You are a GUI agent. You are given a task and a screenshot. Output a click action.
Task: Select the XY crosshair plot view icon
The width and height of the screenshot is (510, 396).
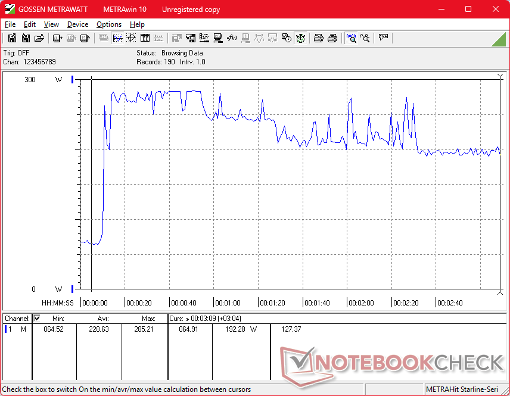tap(131, 38)
